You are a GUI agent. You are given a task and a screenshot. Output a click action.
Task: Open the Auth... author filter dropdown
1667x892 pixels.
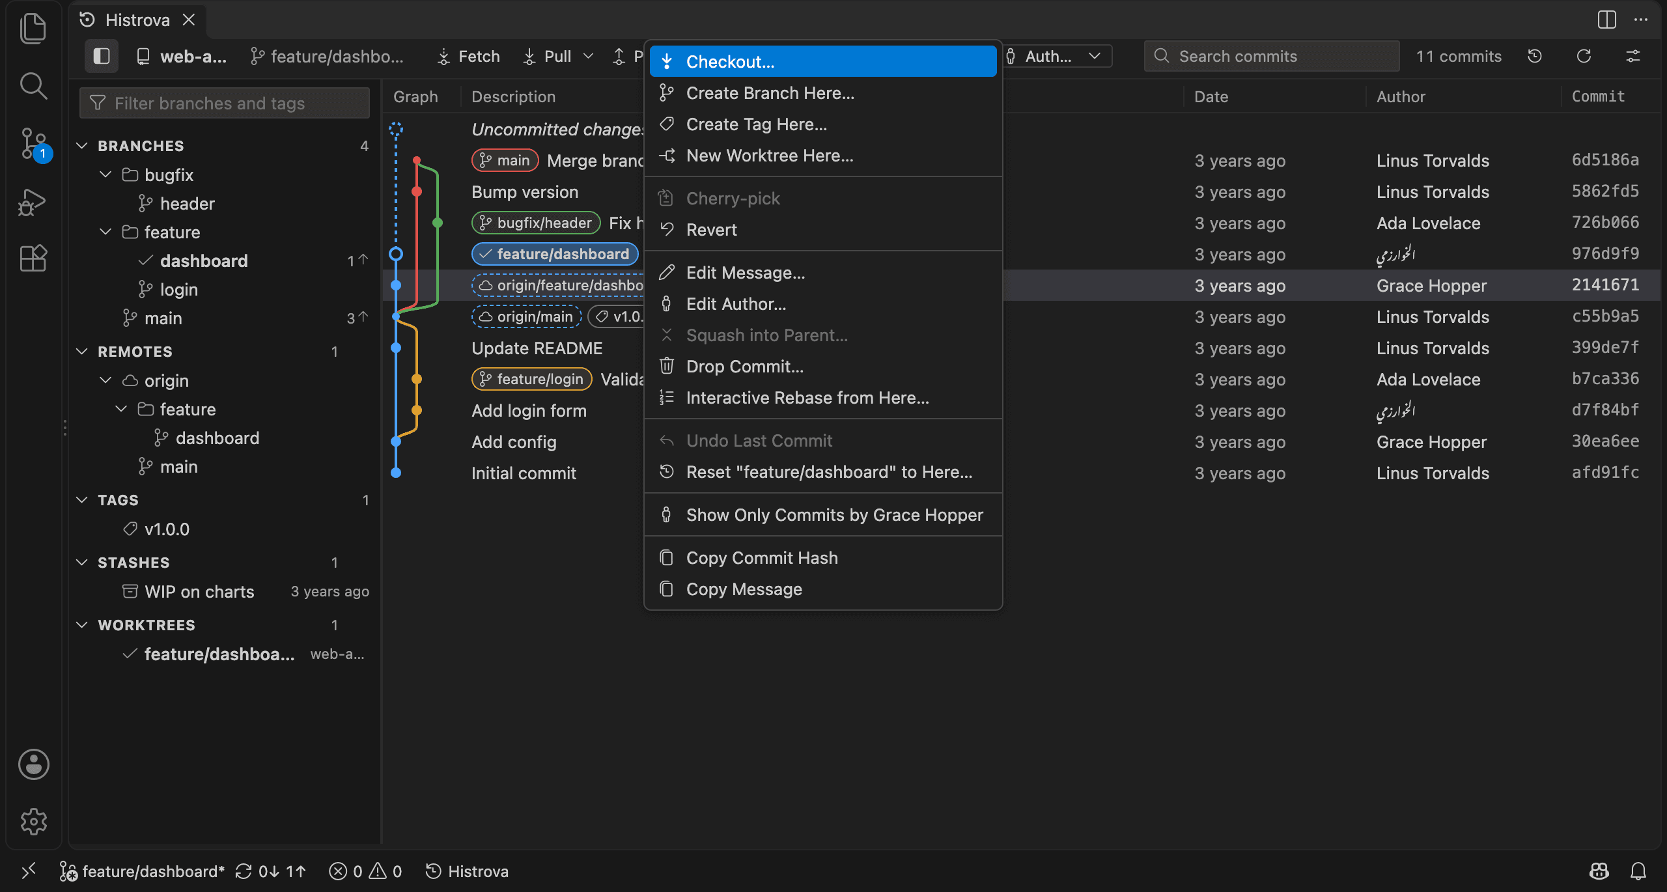(1056, 57)
